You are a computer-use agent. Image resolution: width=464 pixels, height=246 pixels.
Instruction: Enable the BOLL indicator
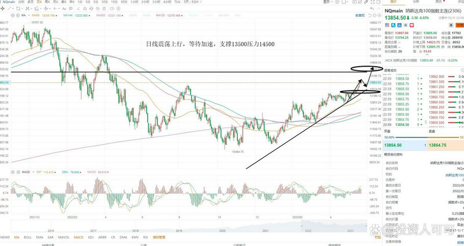28,237
